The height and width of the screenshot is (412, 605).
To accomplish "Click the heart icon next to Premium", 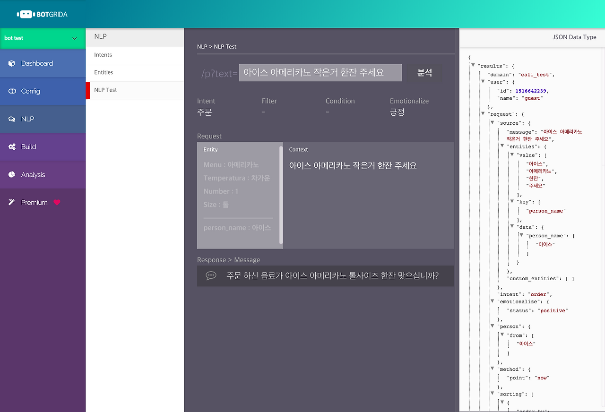I will pyautogui.click(x=57, y=203).
